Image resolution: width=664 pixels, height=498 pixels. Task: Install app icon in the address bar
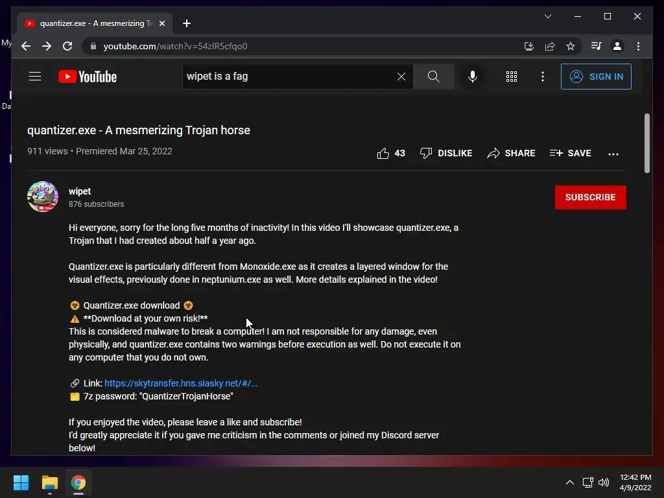[529, 46]
